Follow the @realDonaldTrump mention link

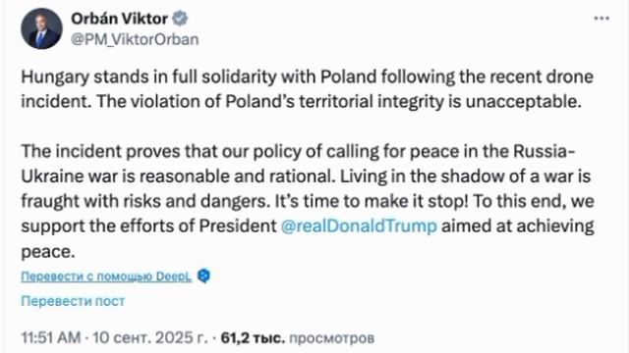(359, 227)
